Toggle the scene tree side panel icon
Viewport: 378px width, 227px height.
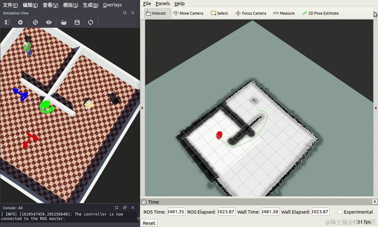point(7,22)
